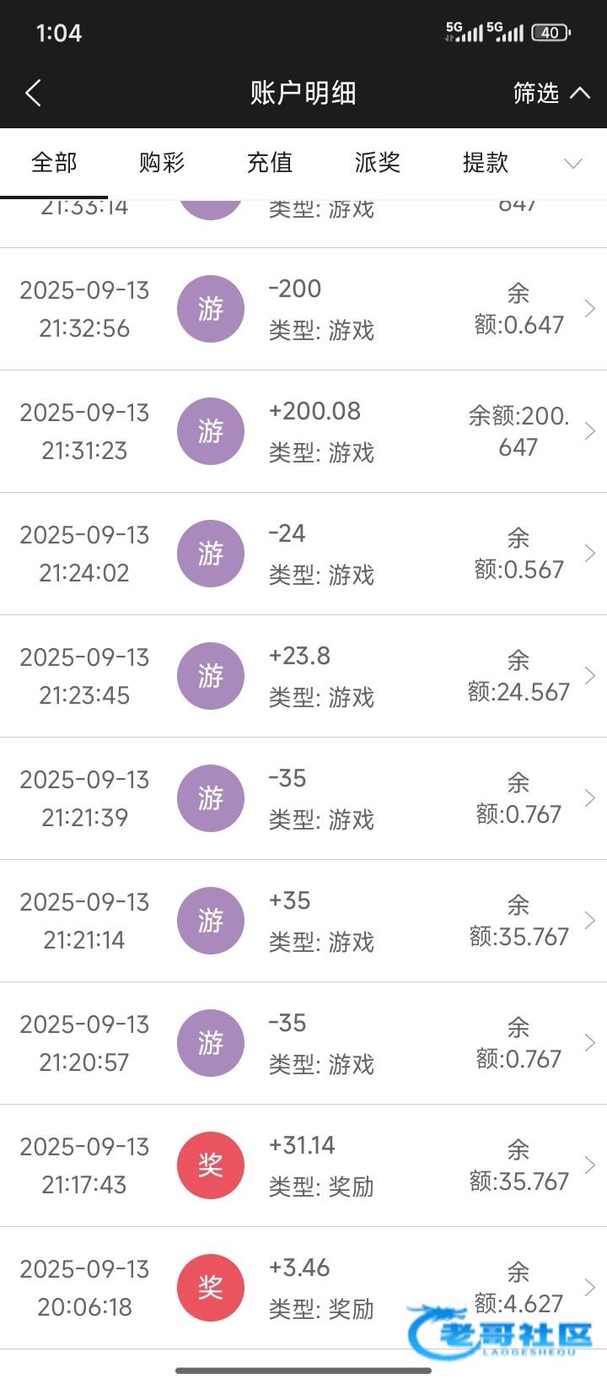The height and width of the screenshot is (1384, 607).
Task: Open details chevron for the 21:21:14 transaction
Action: click(x=590, y=921)
